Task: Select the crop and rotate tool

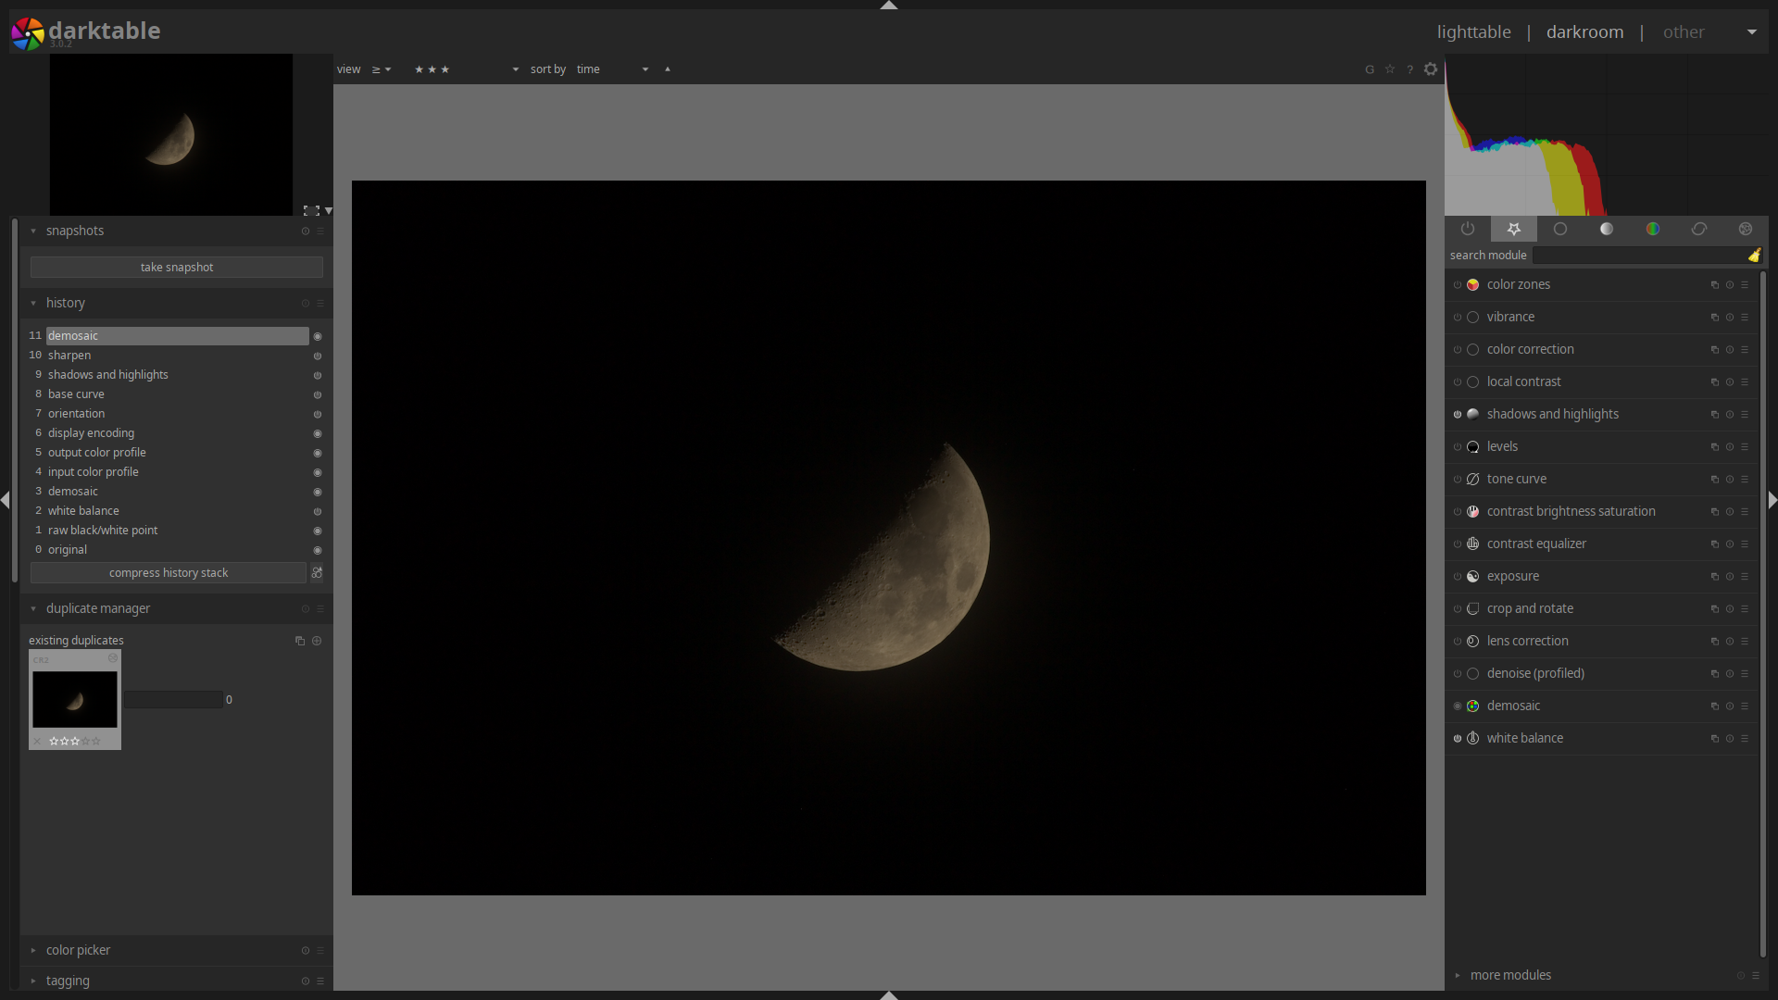Action: coord(1529,608)
